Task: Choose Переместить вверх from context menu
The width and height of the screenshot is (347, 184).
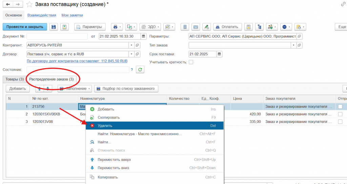Action: pos(114,160)
